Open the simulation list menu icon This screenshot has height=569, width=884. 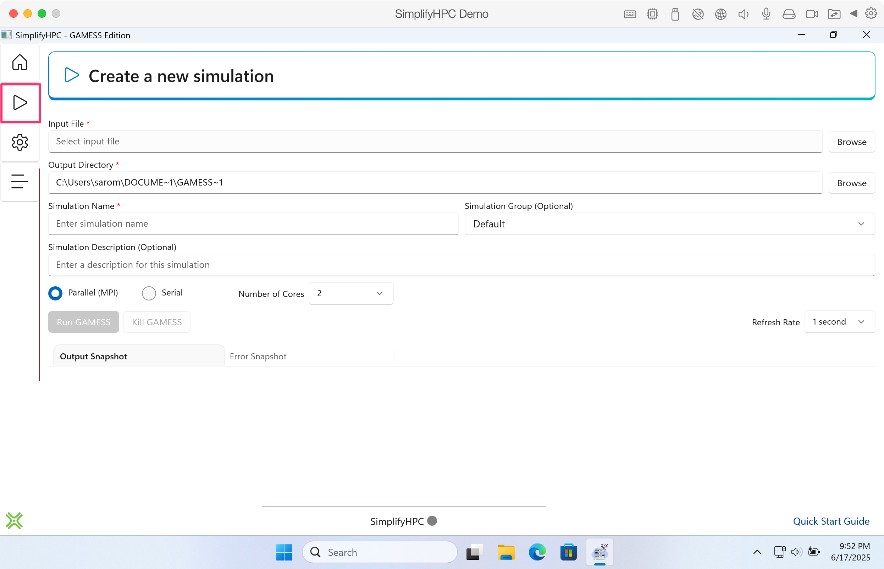20,181
